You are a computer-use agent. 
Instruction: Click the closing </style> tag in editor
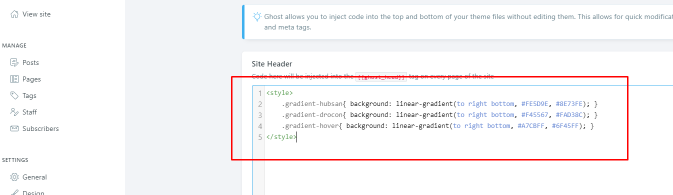click(281, 137)
